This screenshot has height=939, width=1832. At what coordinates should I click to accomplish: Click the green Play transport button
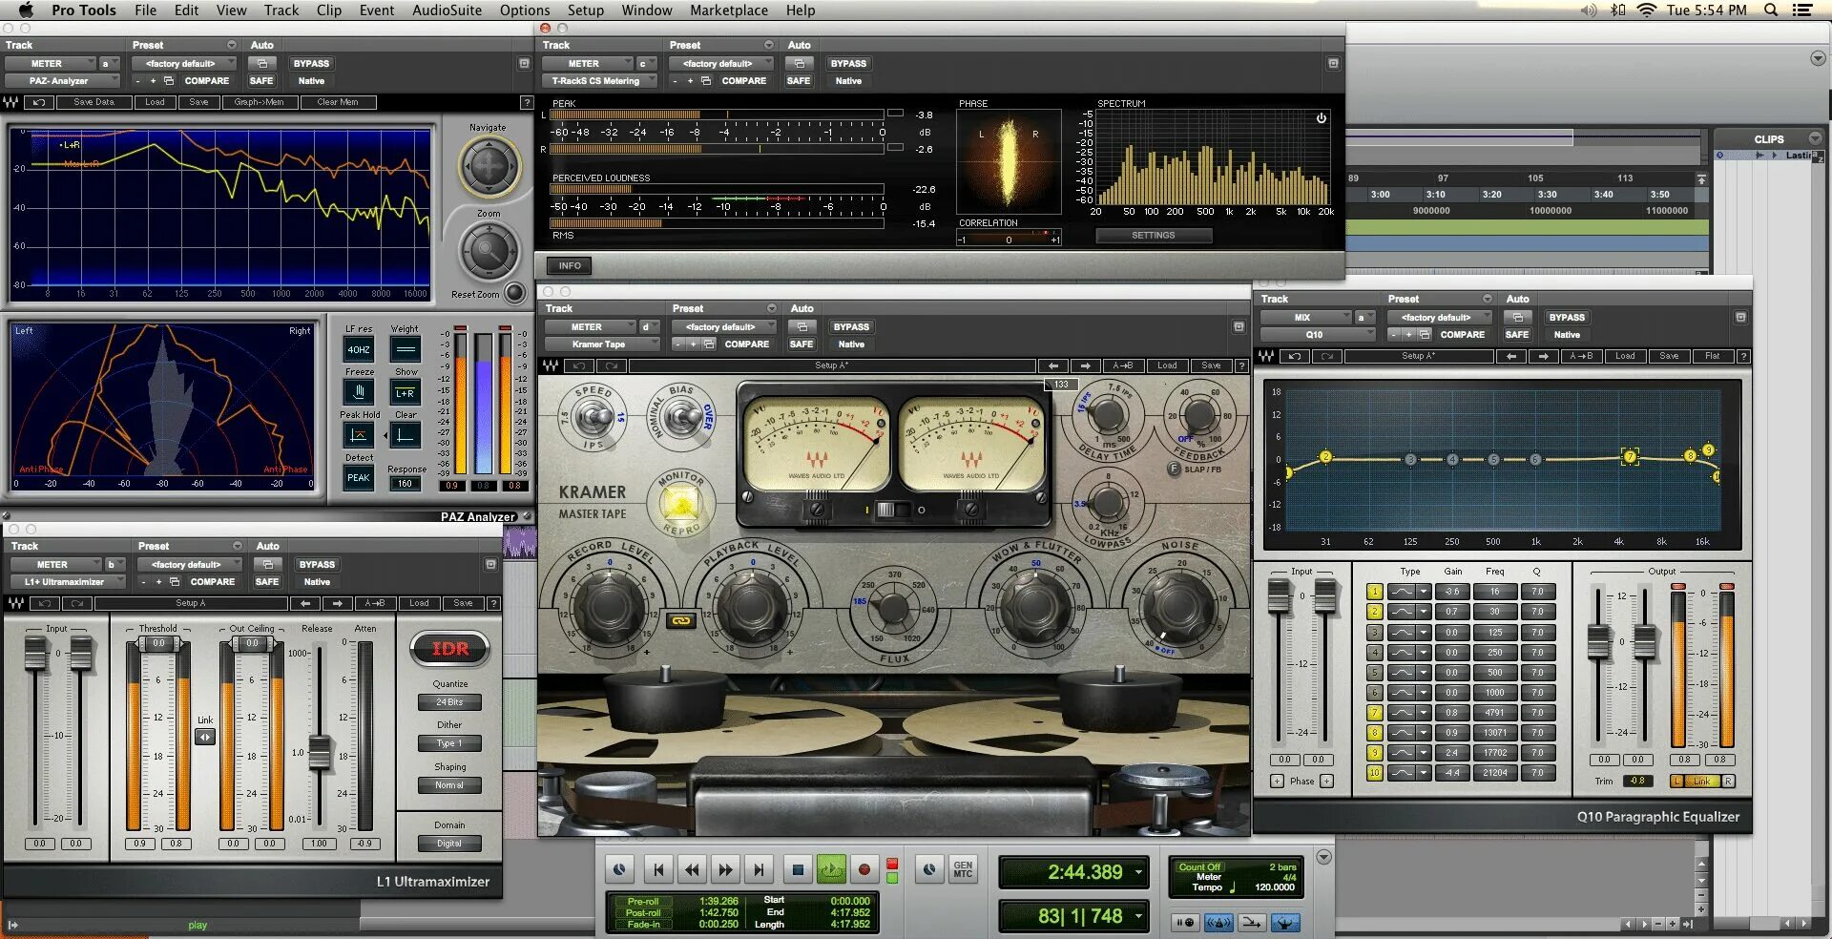831,869
